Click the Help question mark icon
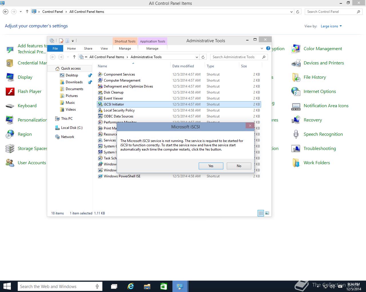Viewport: 366px width, 292px height. [268, 48]
